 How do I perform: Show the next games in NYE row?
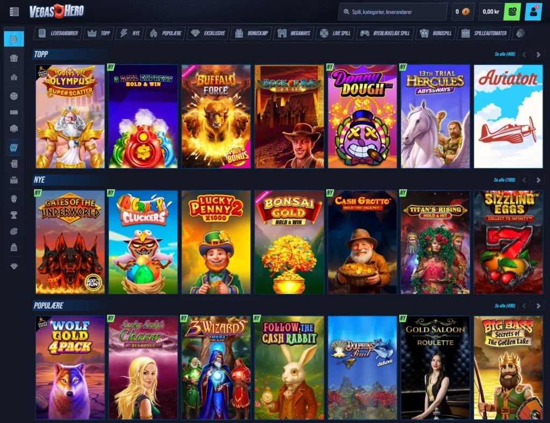coord(538,180)
